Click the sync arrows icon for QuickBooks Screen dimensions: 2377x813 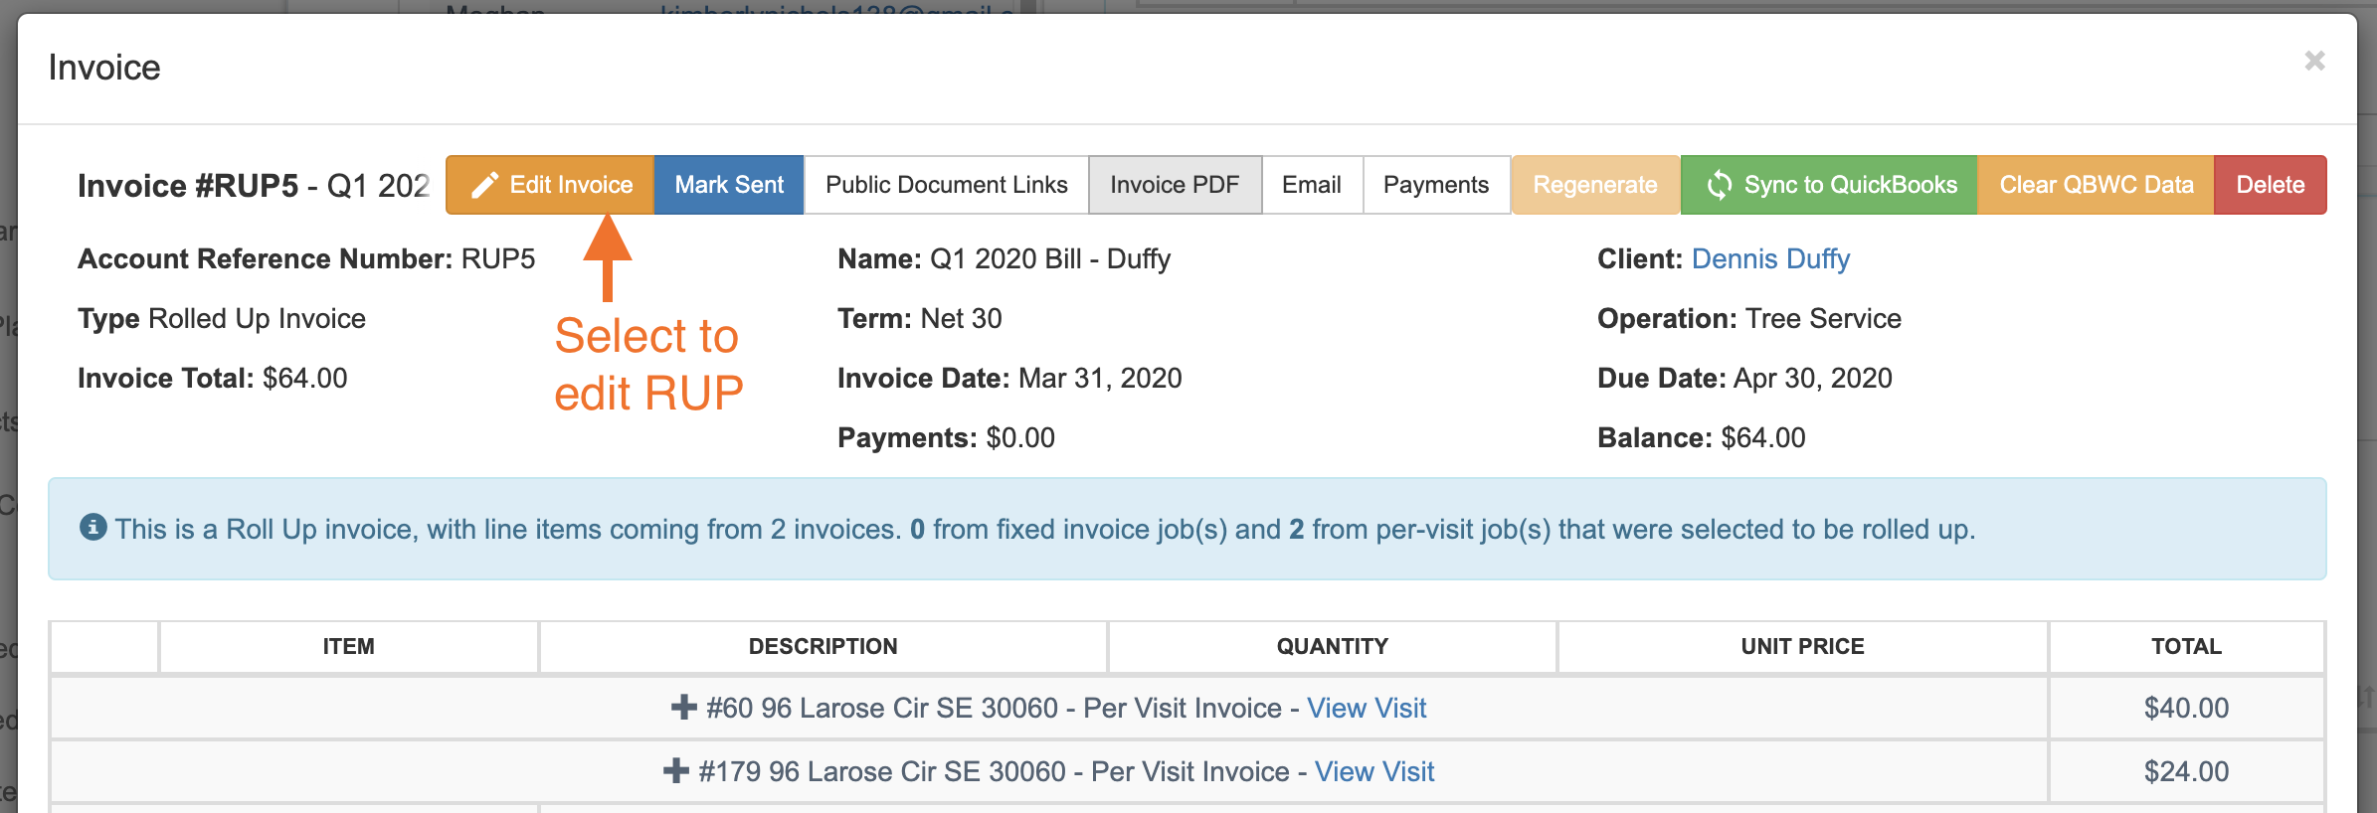point(1719,186)
